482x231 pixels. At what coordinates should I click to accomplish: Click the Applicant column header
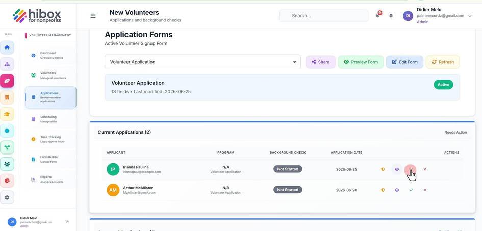[x=116, y=152]
